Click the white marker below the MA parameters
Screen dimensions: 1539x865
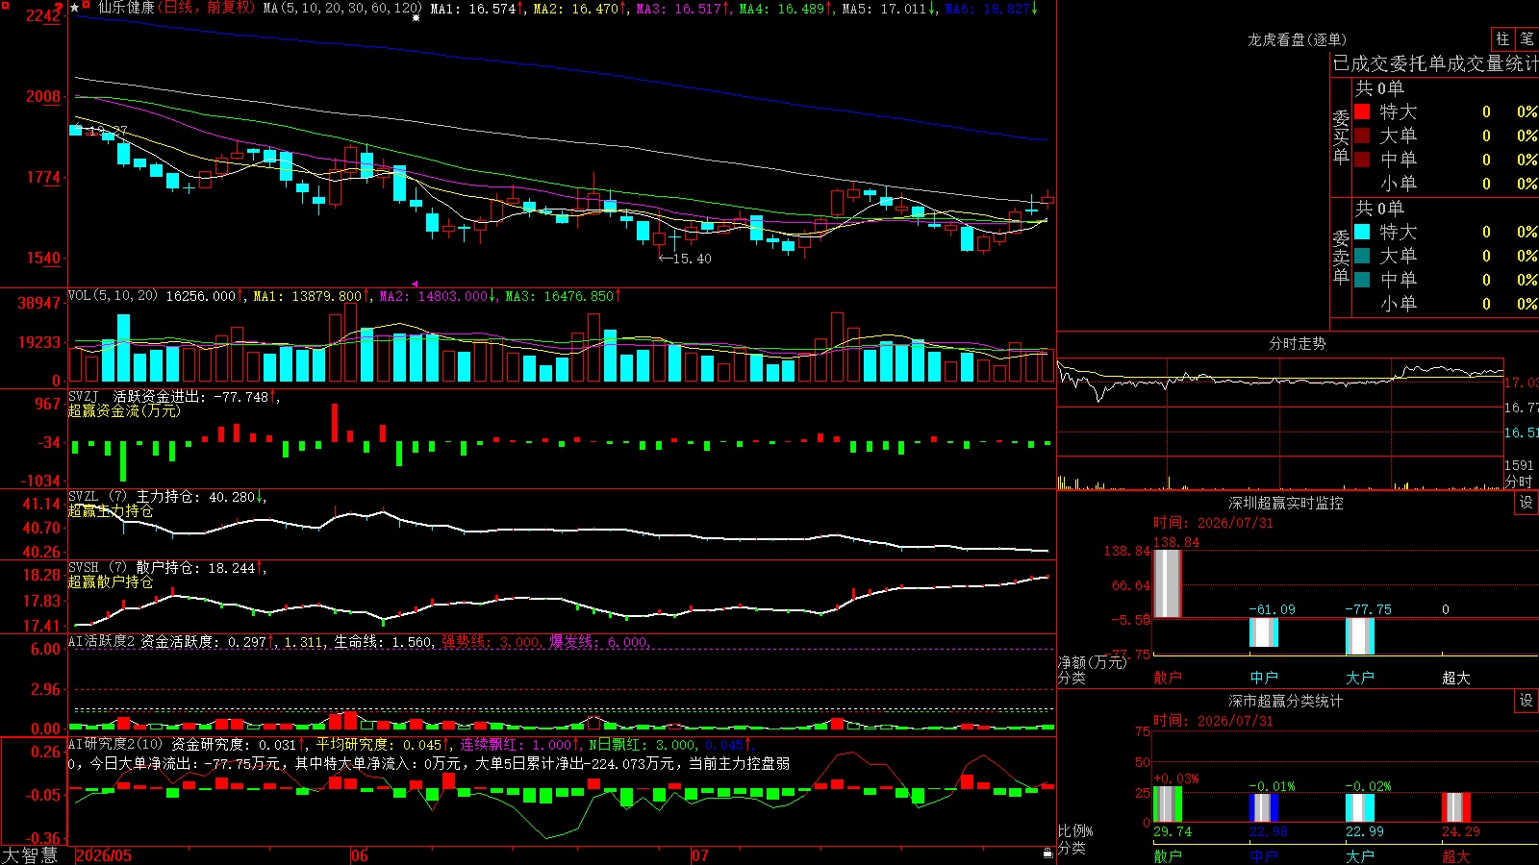pyautogui.click(x=416, y=18)
